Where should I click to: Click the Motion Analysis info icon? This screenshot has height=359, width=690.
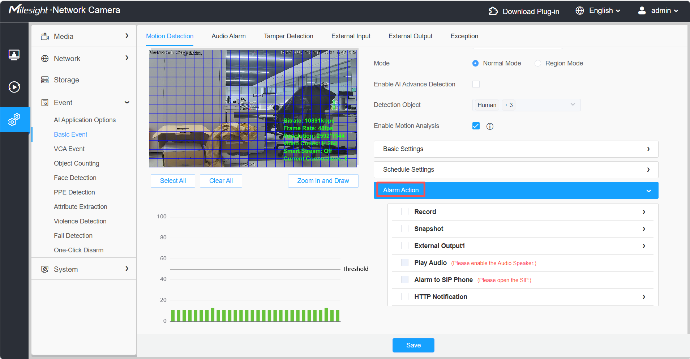[x=490, y=126]
